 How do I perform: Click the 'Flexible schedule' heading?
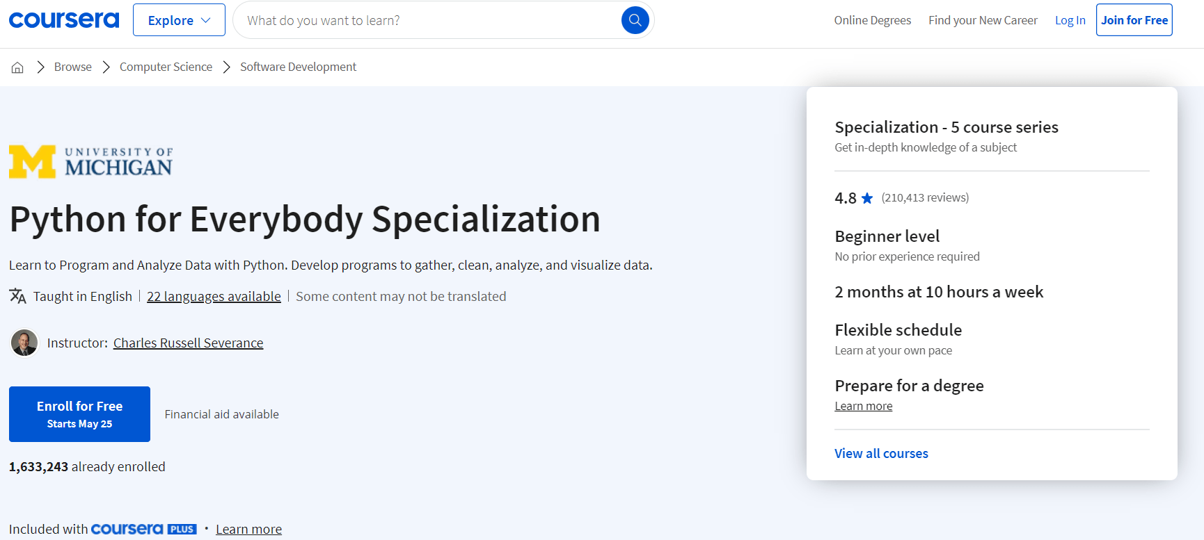pos(898,330)
